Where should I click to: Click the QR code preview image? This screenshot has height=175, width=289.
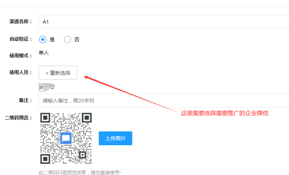pyautogui.click(x=66, y=138)
